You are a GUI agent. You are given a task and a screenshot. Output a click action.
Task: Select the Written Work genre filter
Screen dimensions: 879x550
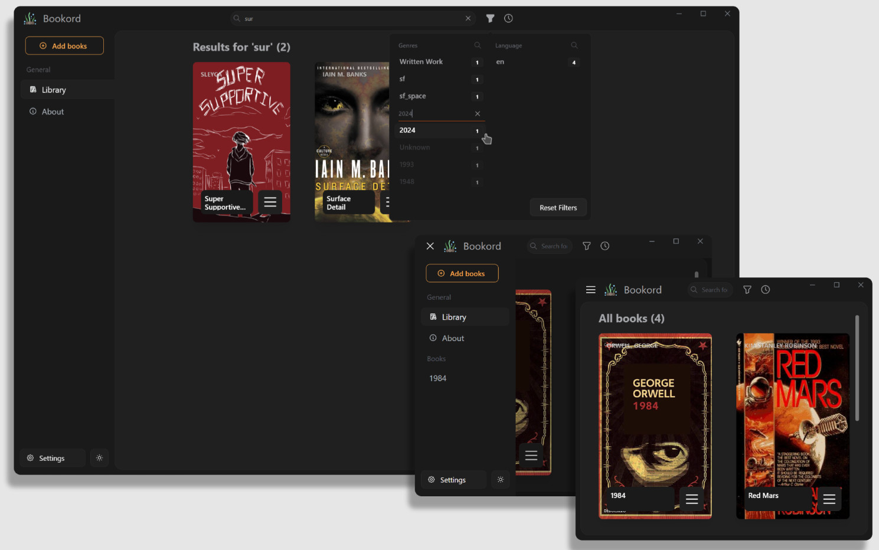coord(440,62)
